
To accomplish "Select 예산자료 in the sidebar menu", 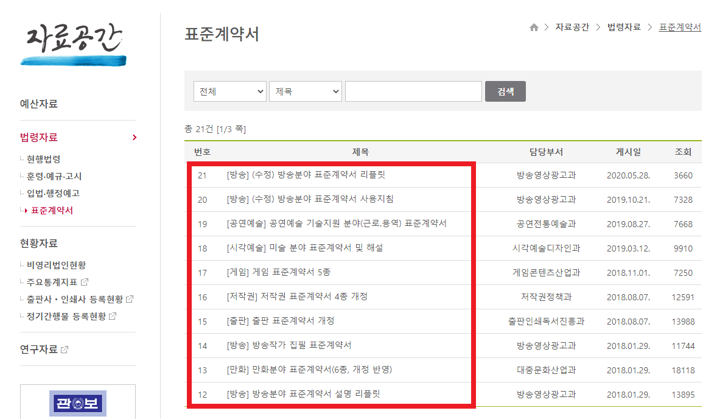I will coord(38,104).
